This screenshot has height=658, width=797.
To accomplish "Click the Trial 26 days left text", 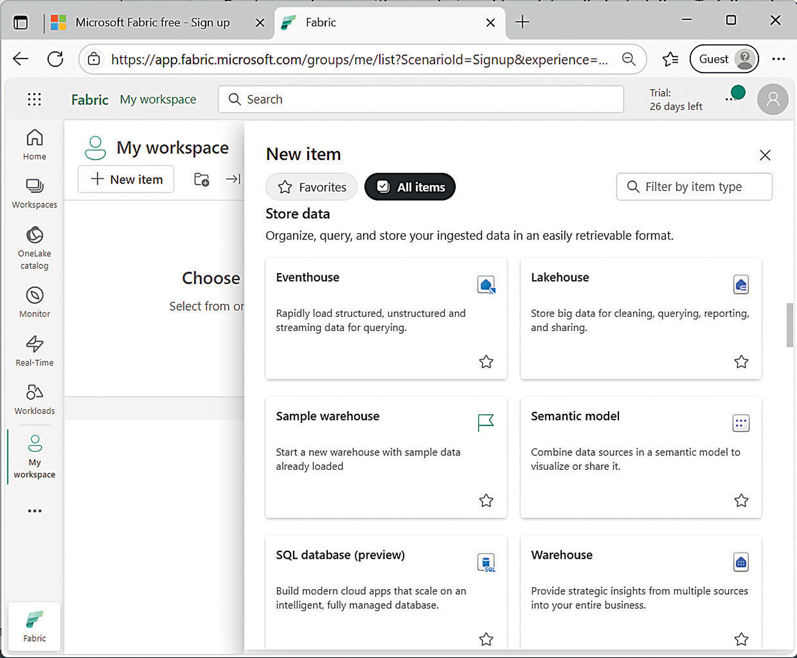I will point(676,100).
